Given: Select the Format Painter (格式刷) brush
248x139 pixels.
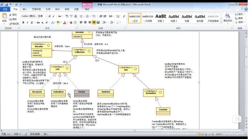Looking at the screenshot, I should (x=14, y=24).
